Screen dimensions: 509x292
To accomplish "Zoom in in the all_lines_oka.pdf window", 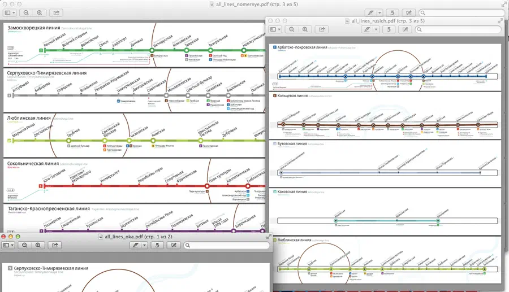I will (x=38, y=245).
